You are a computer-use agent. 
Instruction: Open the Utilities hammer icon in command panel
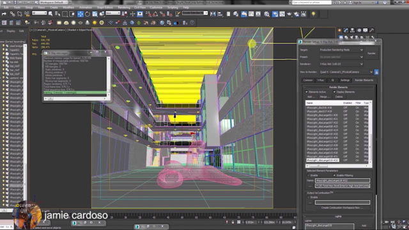(x=372, y=31)
